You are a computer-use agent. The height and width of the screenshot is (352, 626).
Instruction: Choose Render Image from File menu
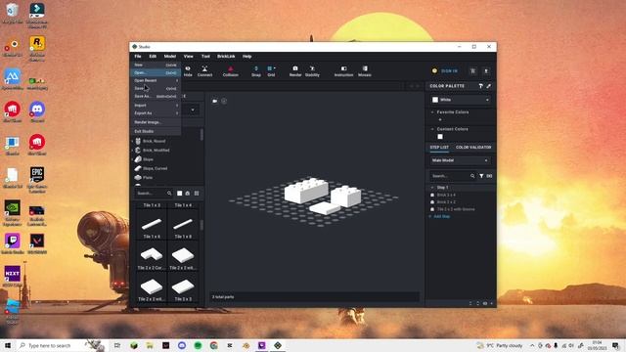(x=156, y=122)
